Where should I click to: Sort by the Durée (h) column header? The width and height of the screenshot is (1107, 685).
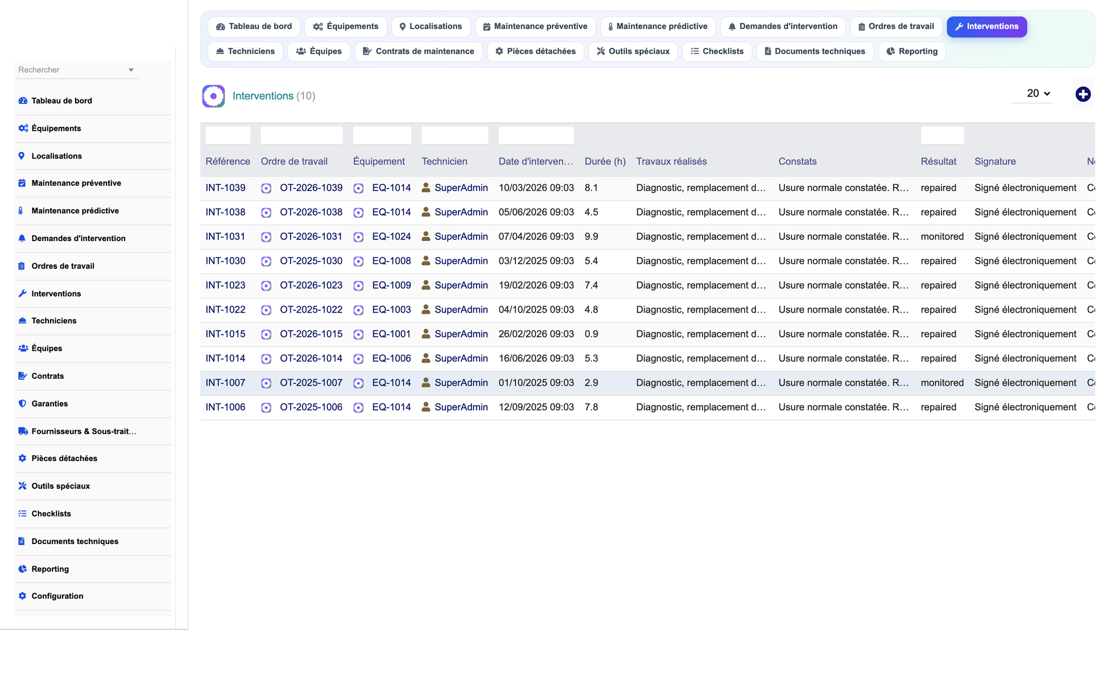605,161
